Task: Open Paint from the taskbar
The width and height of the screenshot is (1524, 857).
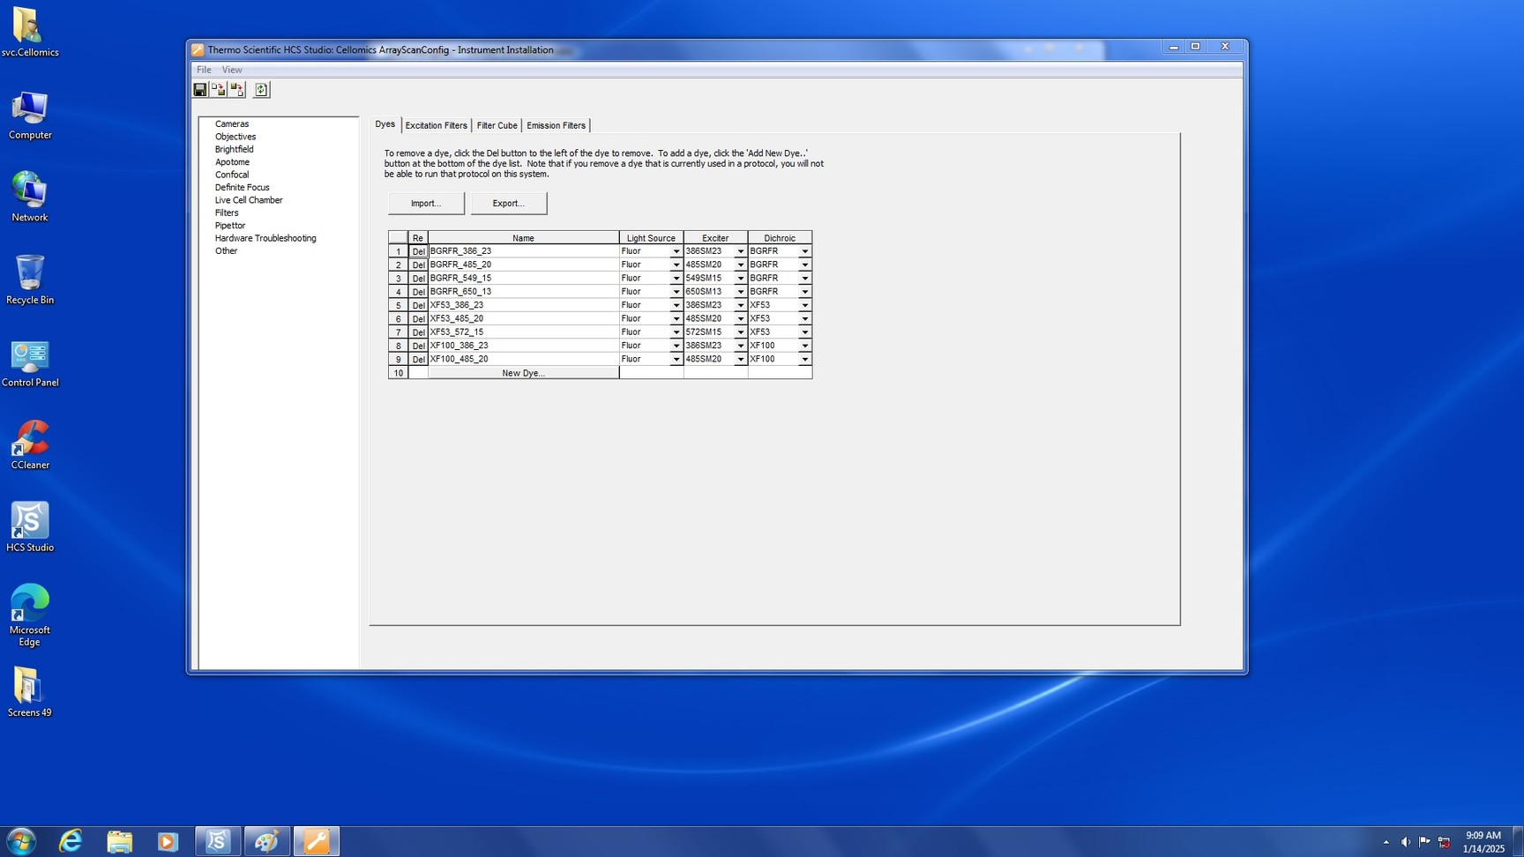Action: [x=266, y=841]
